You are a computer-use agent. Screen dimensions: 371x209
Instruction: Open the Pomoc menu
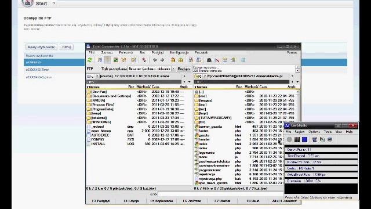[x=292, y=53]
